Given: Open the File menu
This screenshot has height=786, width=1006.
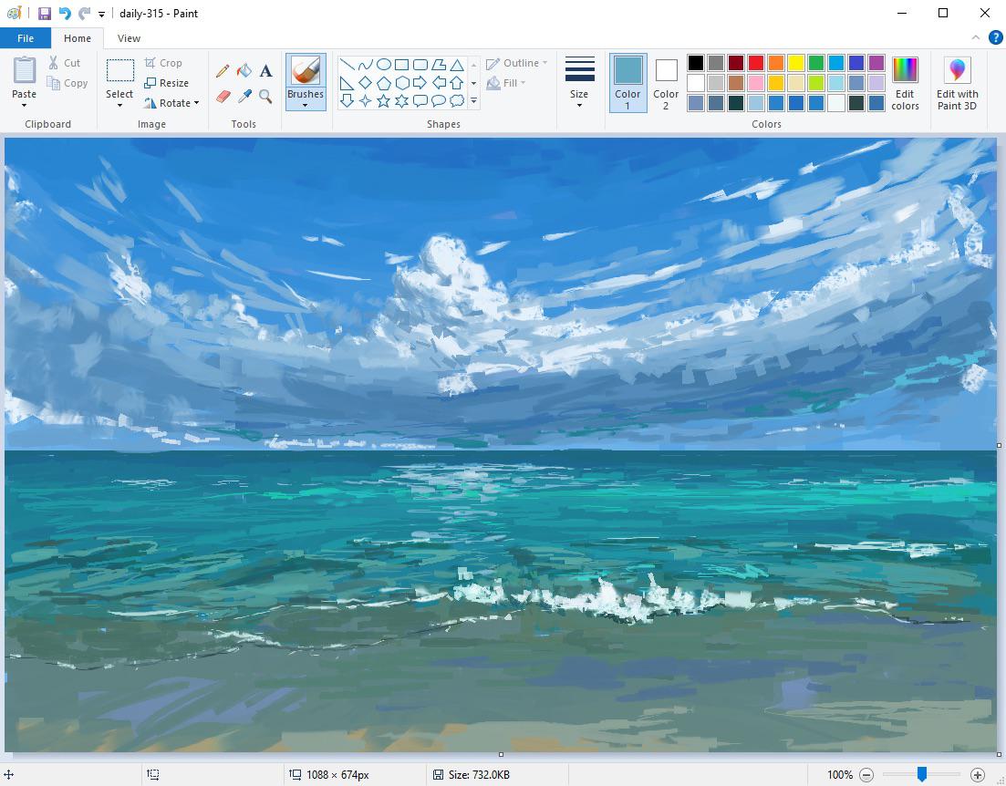Looking at the screenshot, I should pyautogui.click(x=26, y=37).
